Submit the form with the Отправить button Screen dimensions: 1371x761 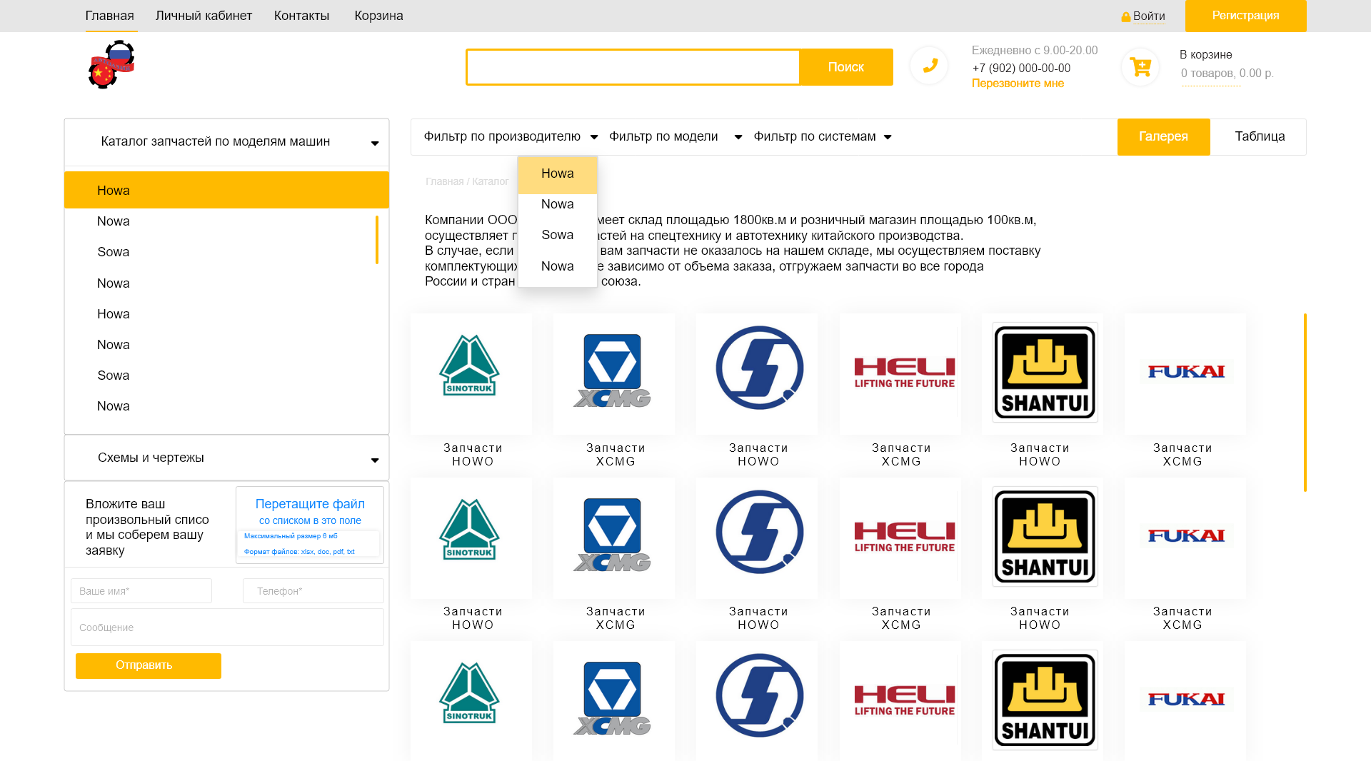pos(149,665)
